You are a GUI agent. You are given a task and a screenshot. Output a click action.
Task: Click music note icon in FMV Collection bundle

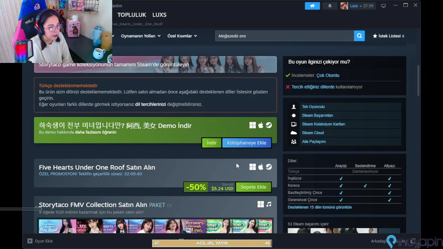[x=269, y=204]
